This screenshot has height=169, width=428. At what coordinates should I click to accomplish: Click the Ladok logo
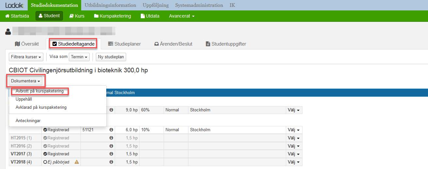pos(14,5)
